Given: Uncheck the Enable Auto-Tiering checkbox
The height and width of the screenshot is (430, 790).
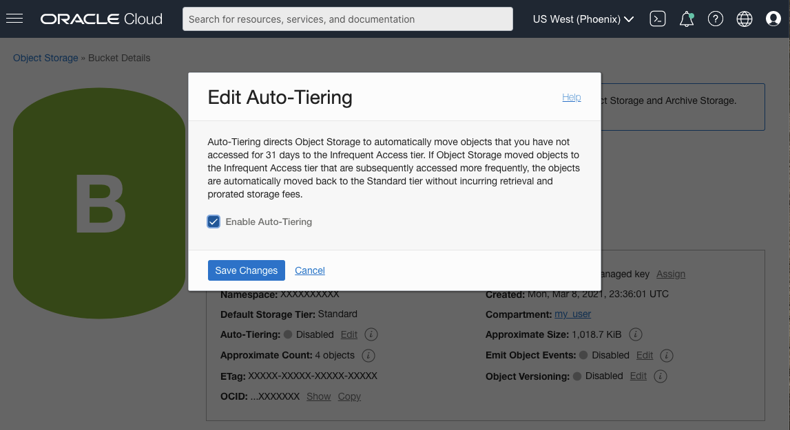Looking at the screenshot, I should point(214,222).
